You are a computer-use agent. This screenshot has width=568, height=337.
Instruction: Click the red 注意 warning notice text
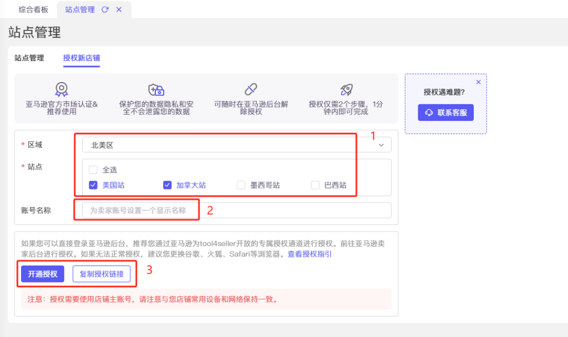(153, 299)
